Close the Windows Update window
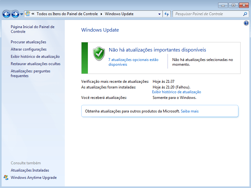The image size is (251, 188). 244,5
